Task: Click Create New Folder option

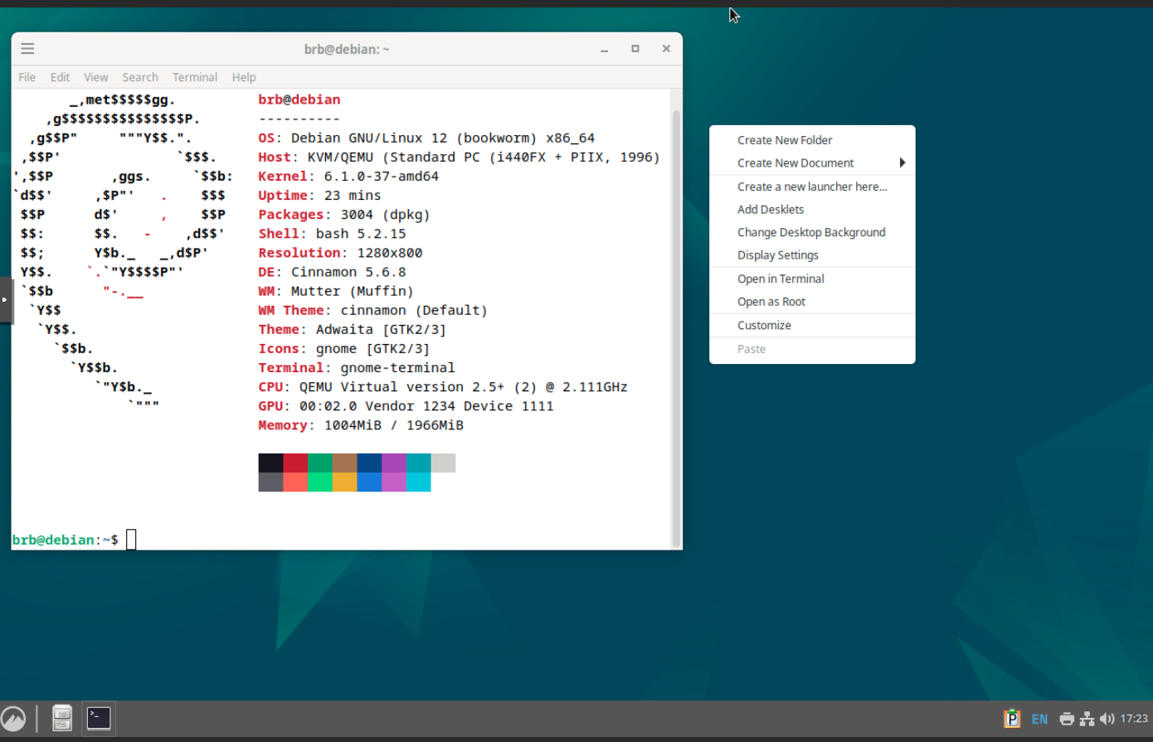Action: coord(785,140)
